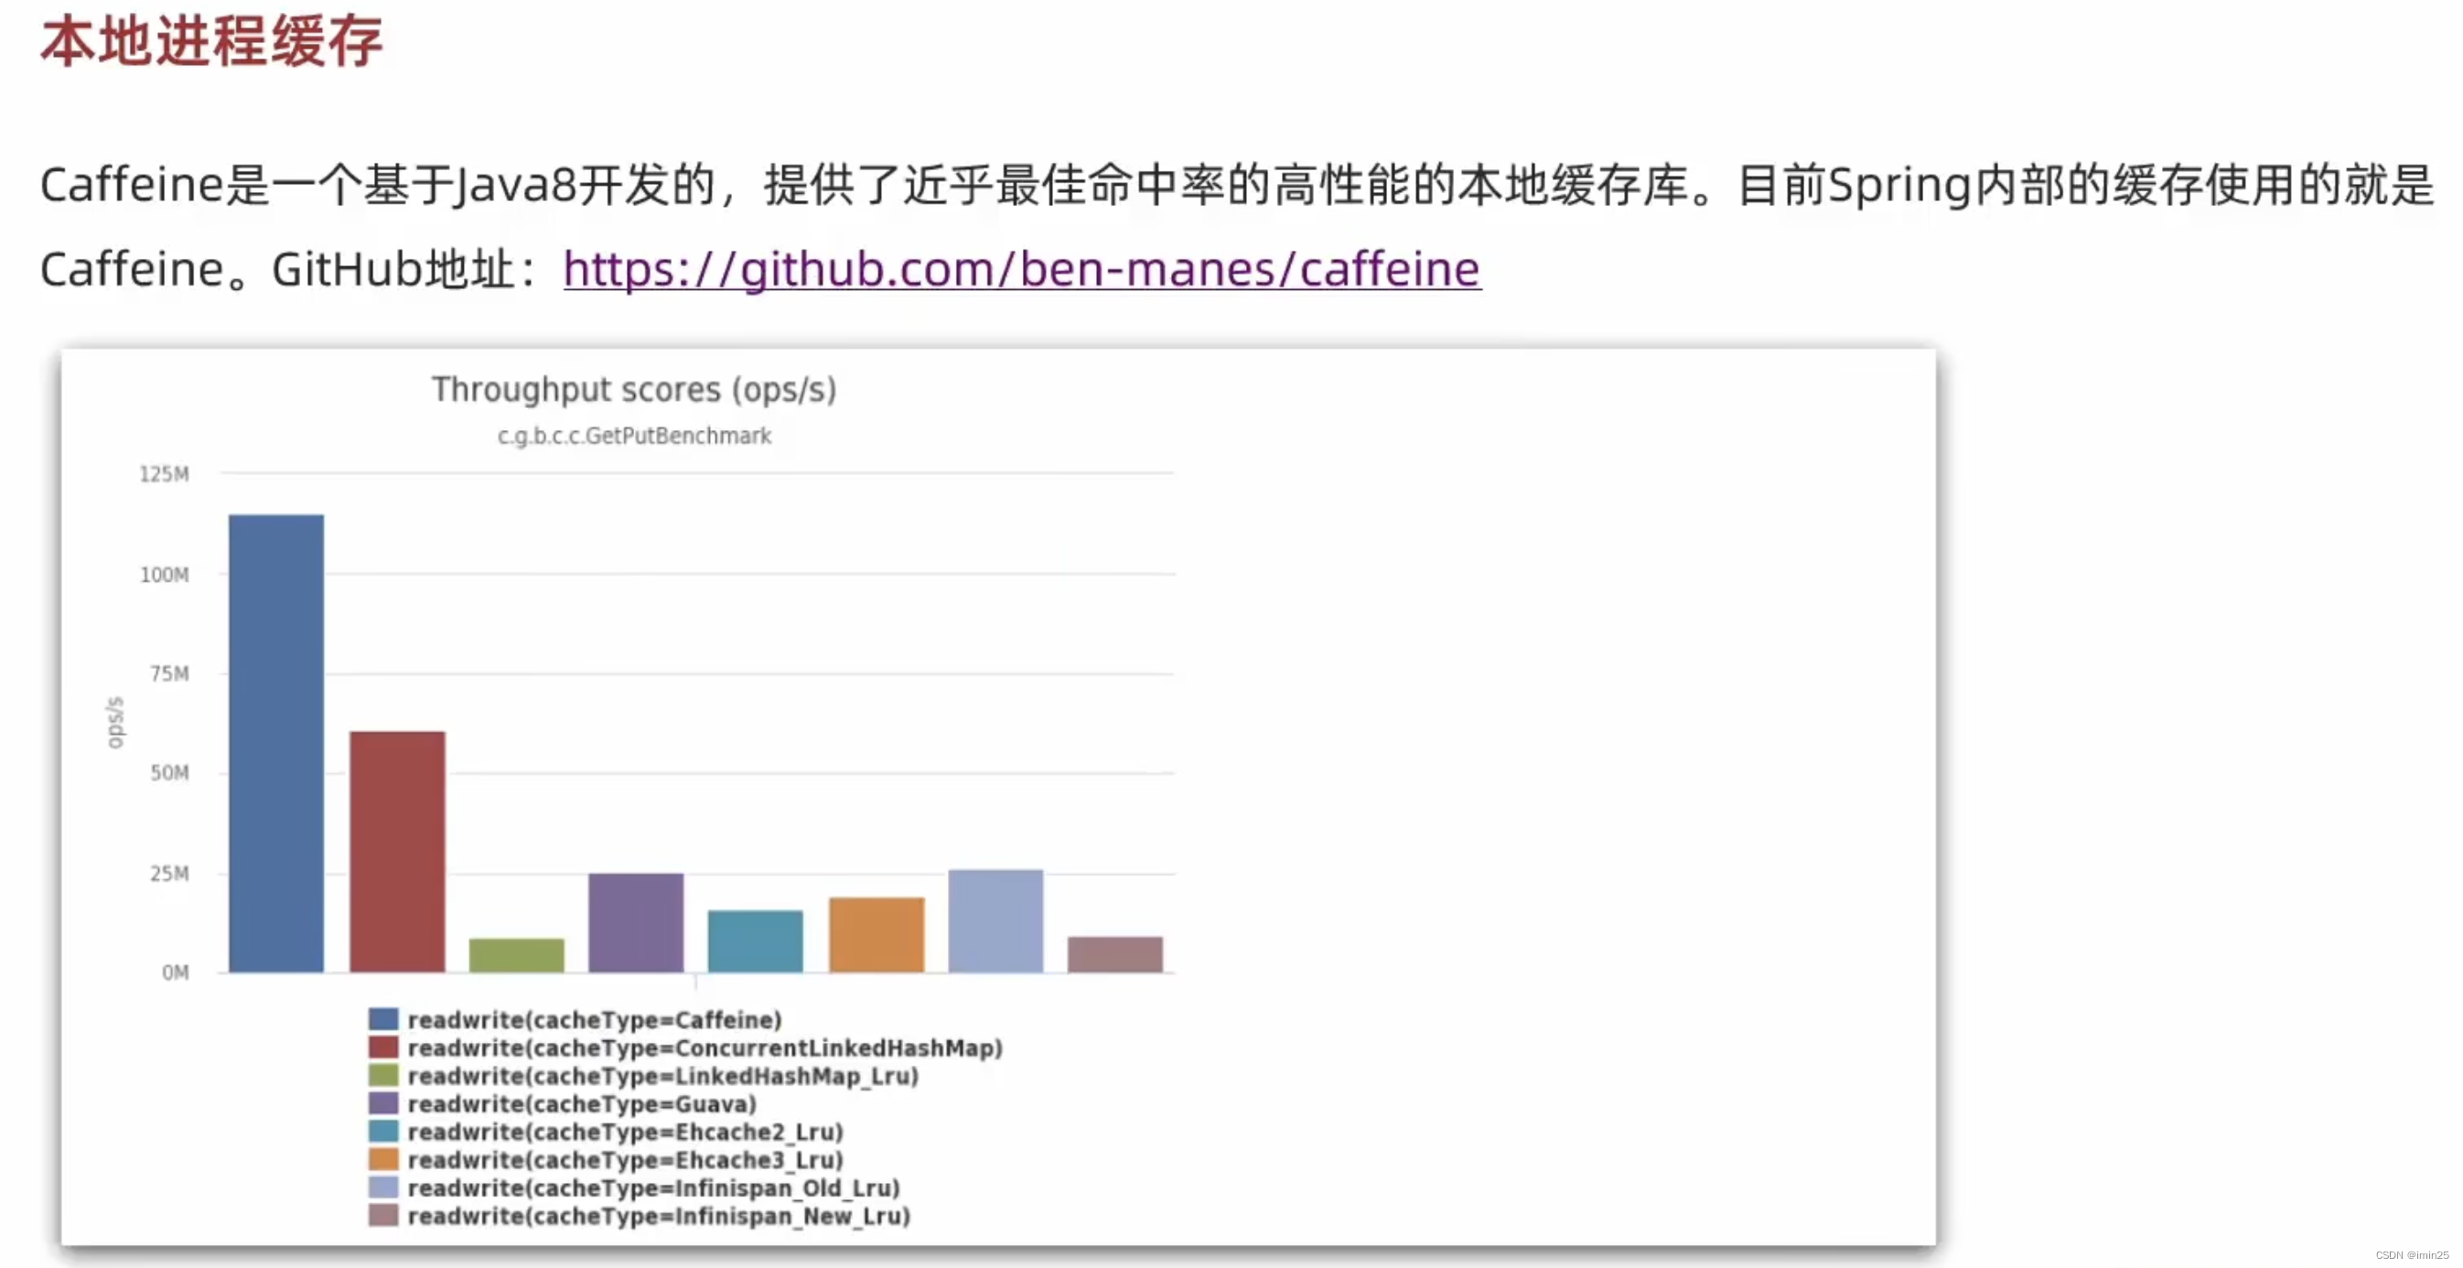Screen dimensions: 2463x1268
Task: Select legend text readwrite(cacheType=ConcurrentLinkedHashMap)
Action: 705,1048
